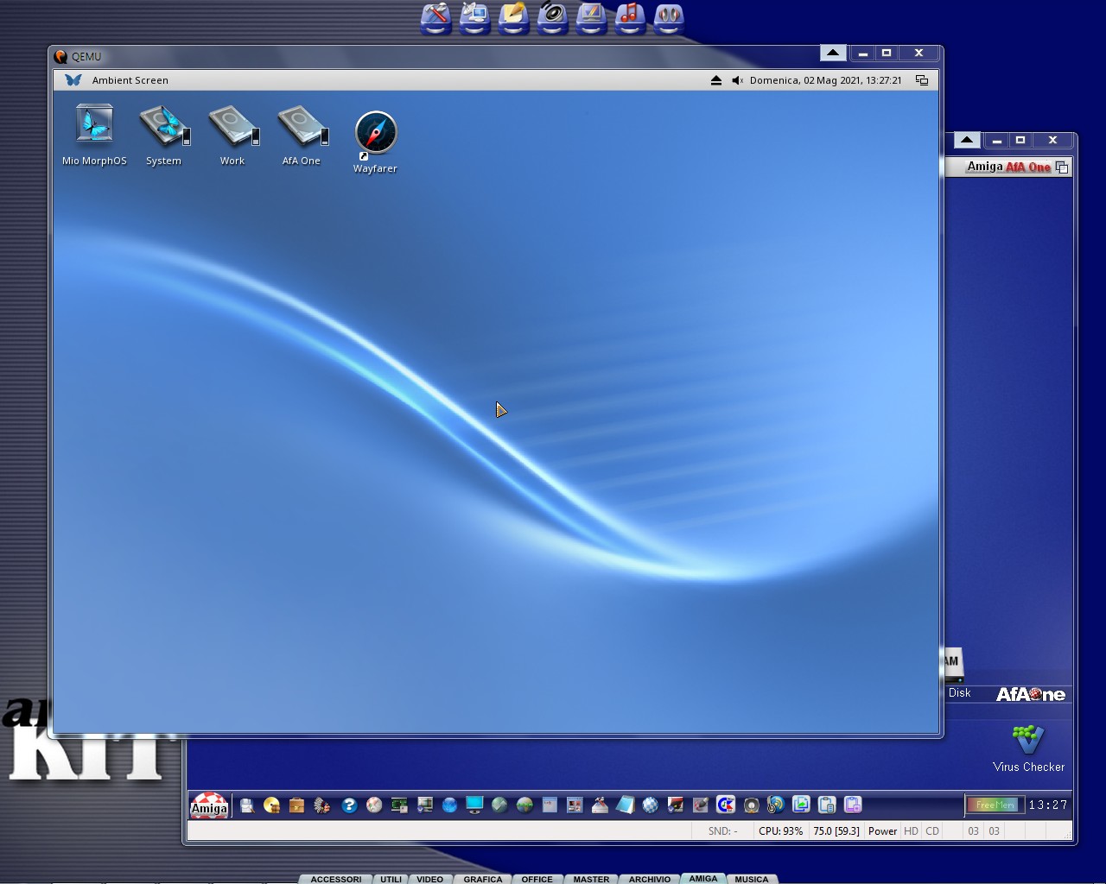
Task: Open the AfA One disk icon
Action: tap(302, 126)
